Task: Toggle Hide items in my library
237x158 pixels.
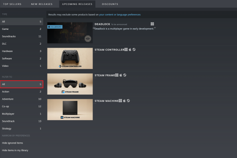Action: point(15,150)
